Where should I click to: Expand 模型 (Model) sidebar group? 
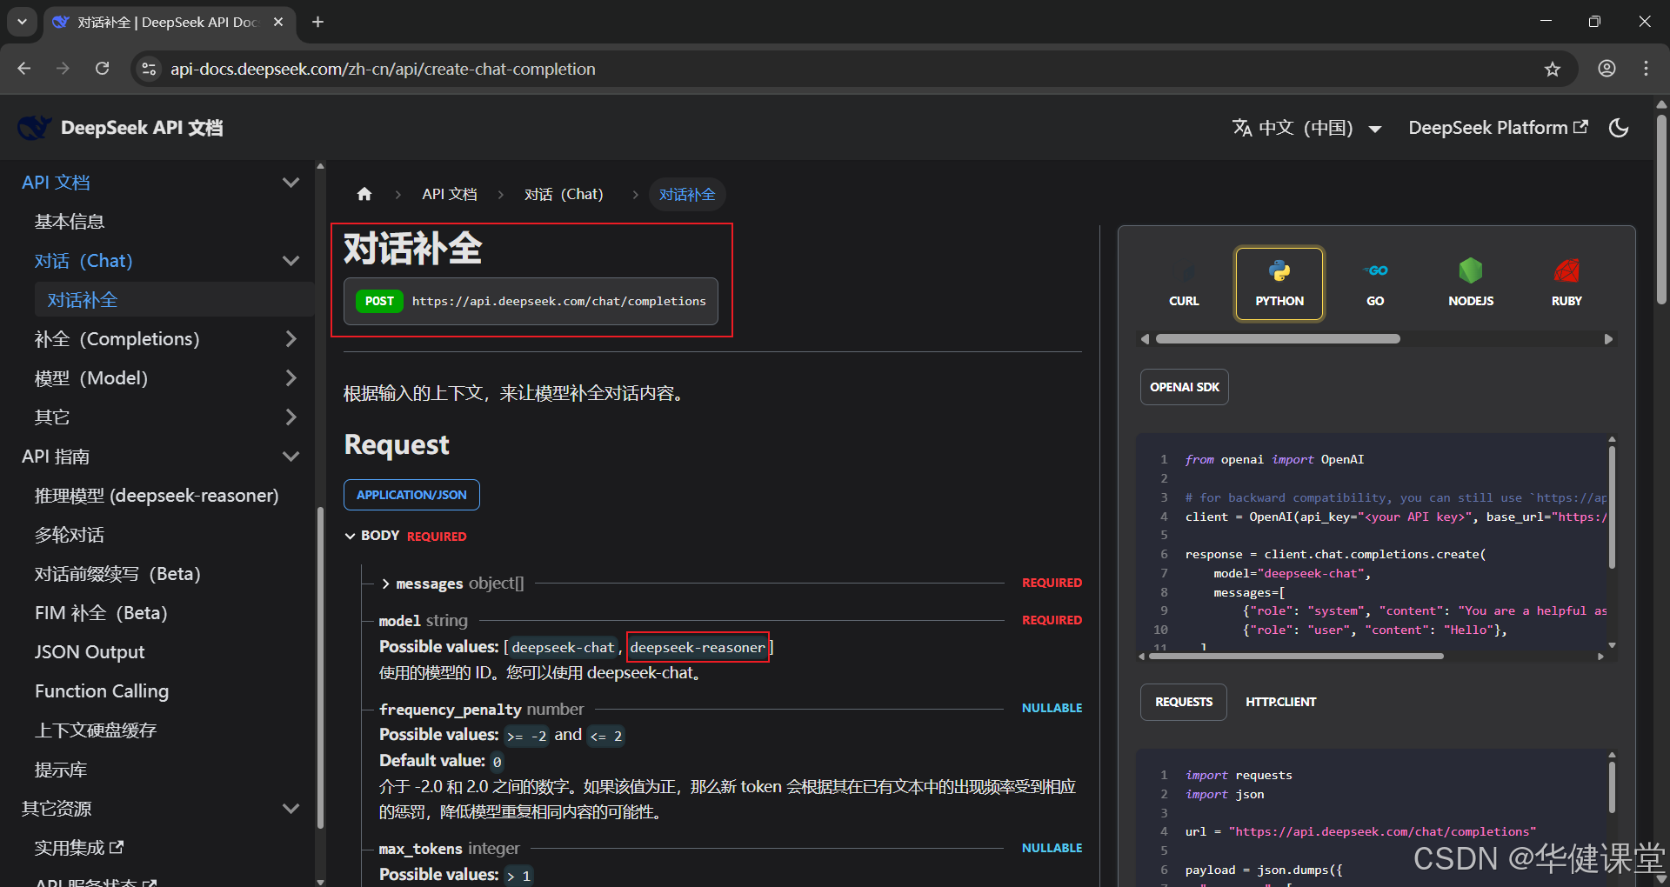291,378
